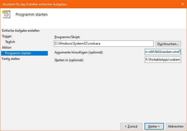Click the 'Argumente hinzufügen (optional):' label
Screen dimensions: 187x131
point(79,52)
